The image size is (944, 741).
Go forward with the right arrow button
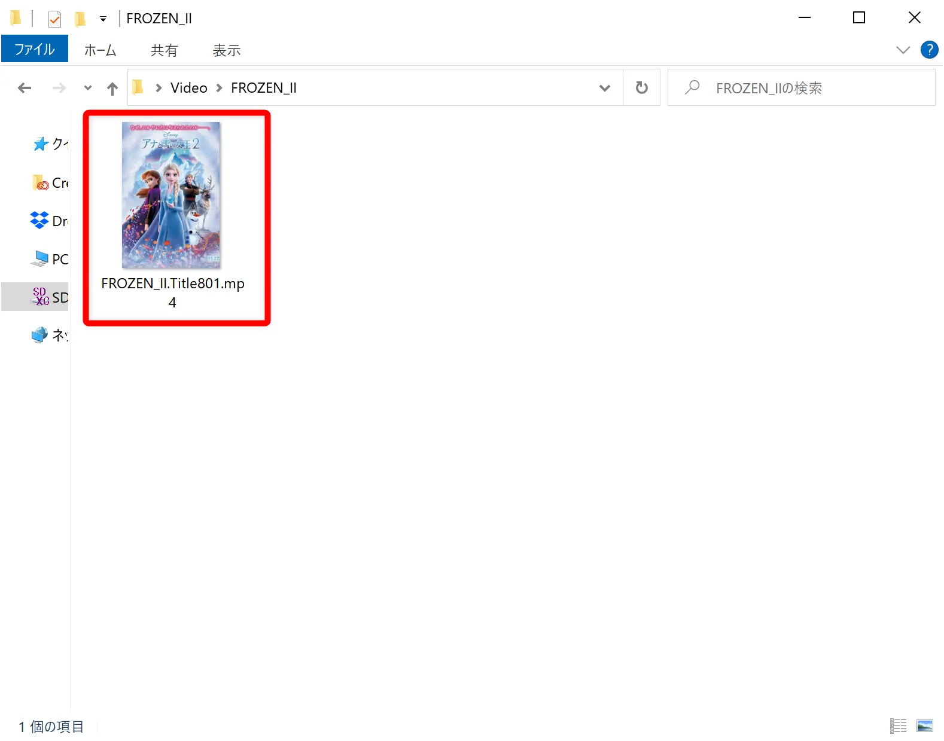(59, 88)
